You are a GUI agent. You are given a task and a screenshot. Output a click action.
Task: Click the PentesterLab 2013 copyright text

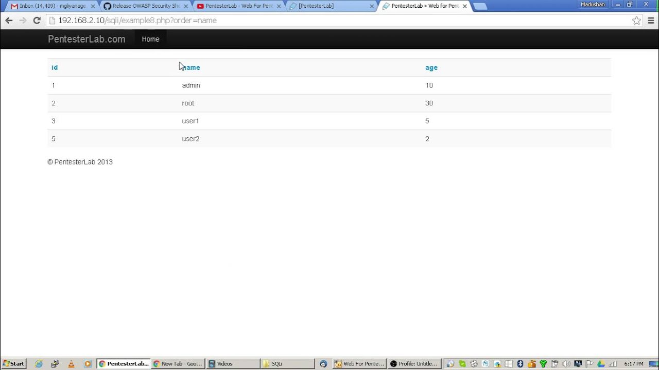pyautogui.click(x=80, y=162)
